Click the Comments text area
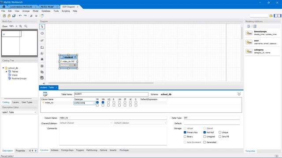This screenshot has height=158, width=282. [113, 136]
